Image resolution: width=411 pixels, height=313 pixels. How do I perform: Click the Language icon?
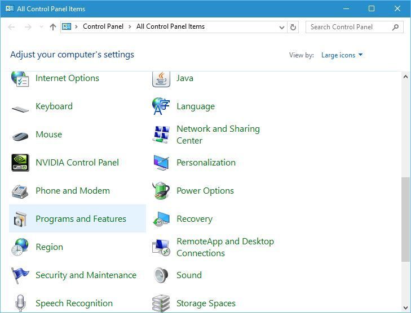(x=161, y=106)
